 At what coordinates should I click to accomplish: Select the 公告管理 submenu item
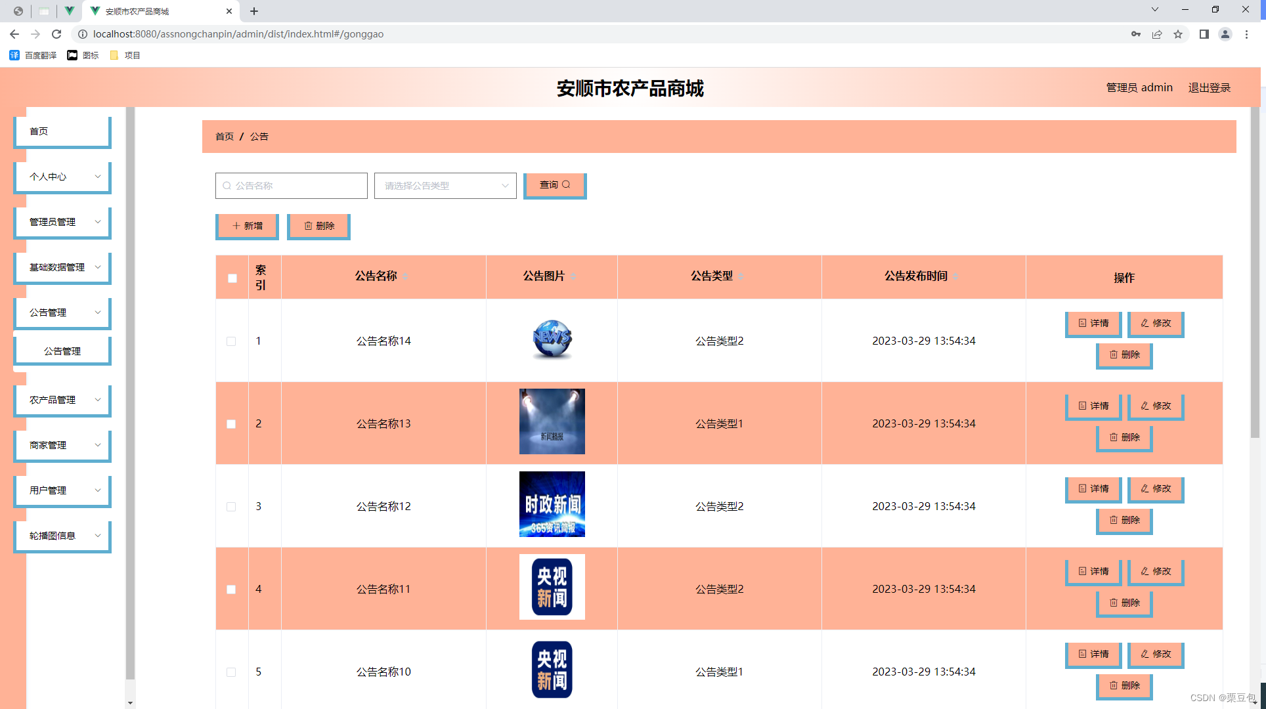click(x=62, y=351)
